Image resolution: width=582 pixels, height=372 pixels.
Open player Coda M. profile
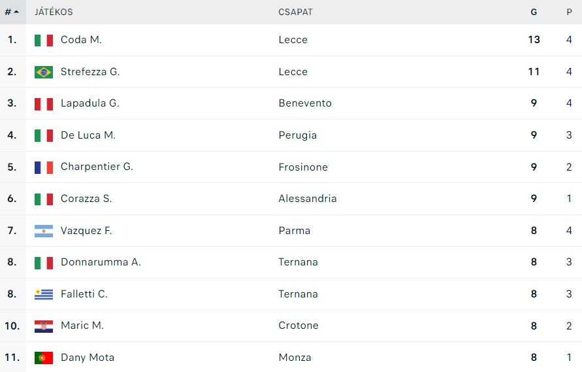[81, 40]
